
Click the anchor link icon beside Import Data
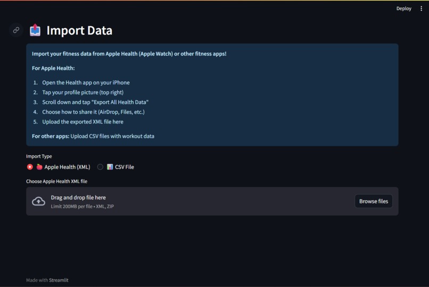(x=16, y=30)
